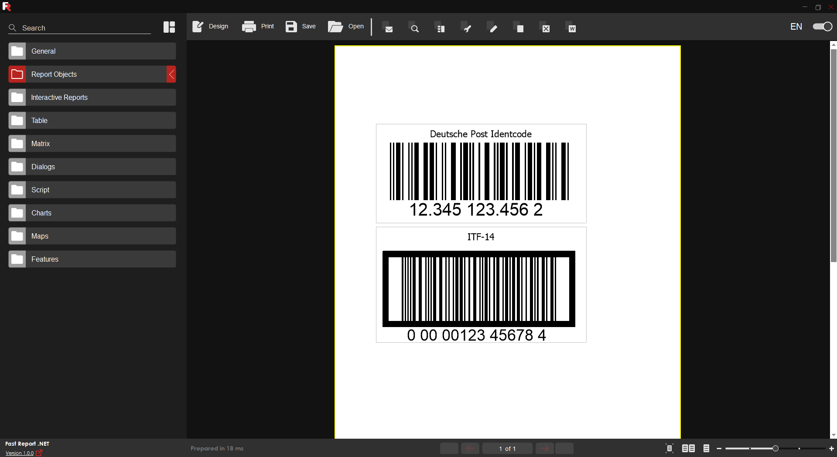Click the Deutsche Post Identcode barcode
This screenshot has width=837, height=457.
[x=479, y=171]
